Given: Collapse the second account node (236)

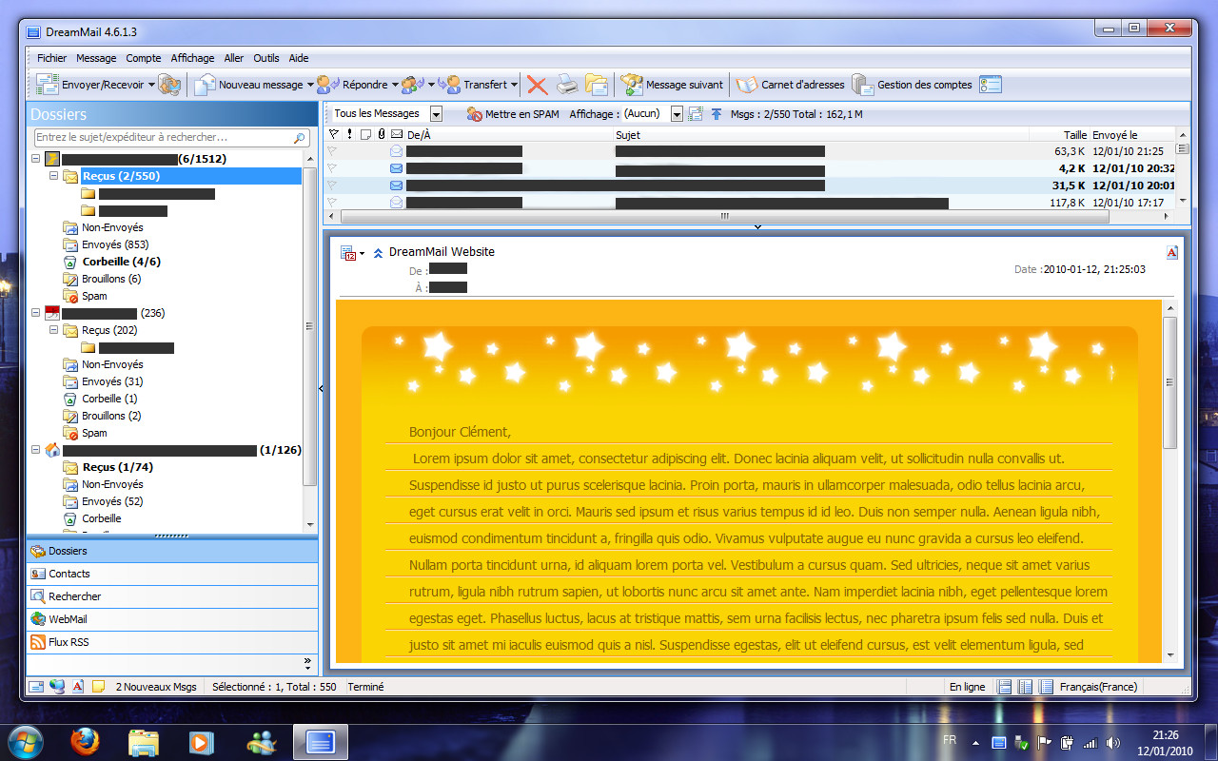Looking at the screenshot, I should click(37, 313).
